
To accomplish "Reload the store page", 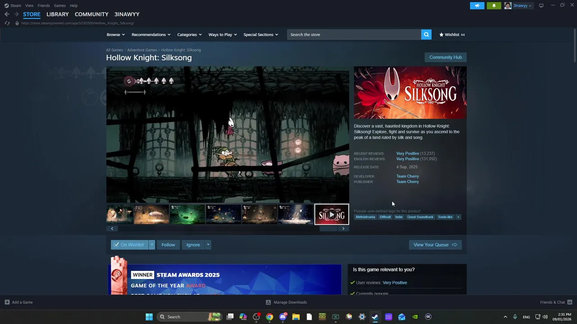I will point(7,23).
